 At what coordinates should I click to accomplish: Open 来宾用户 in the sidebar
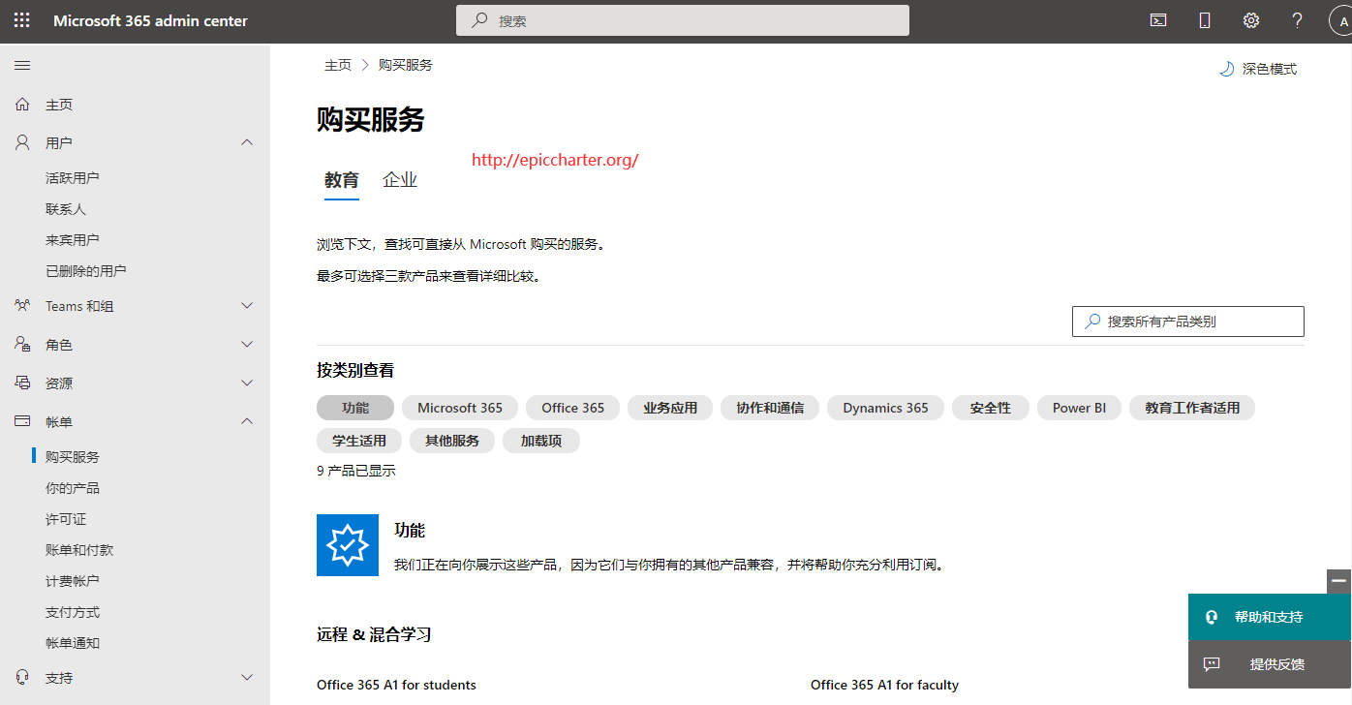tap(73, 239)
